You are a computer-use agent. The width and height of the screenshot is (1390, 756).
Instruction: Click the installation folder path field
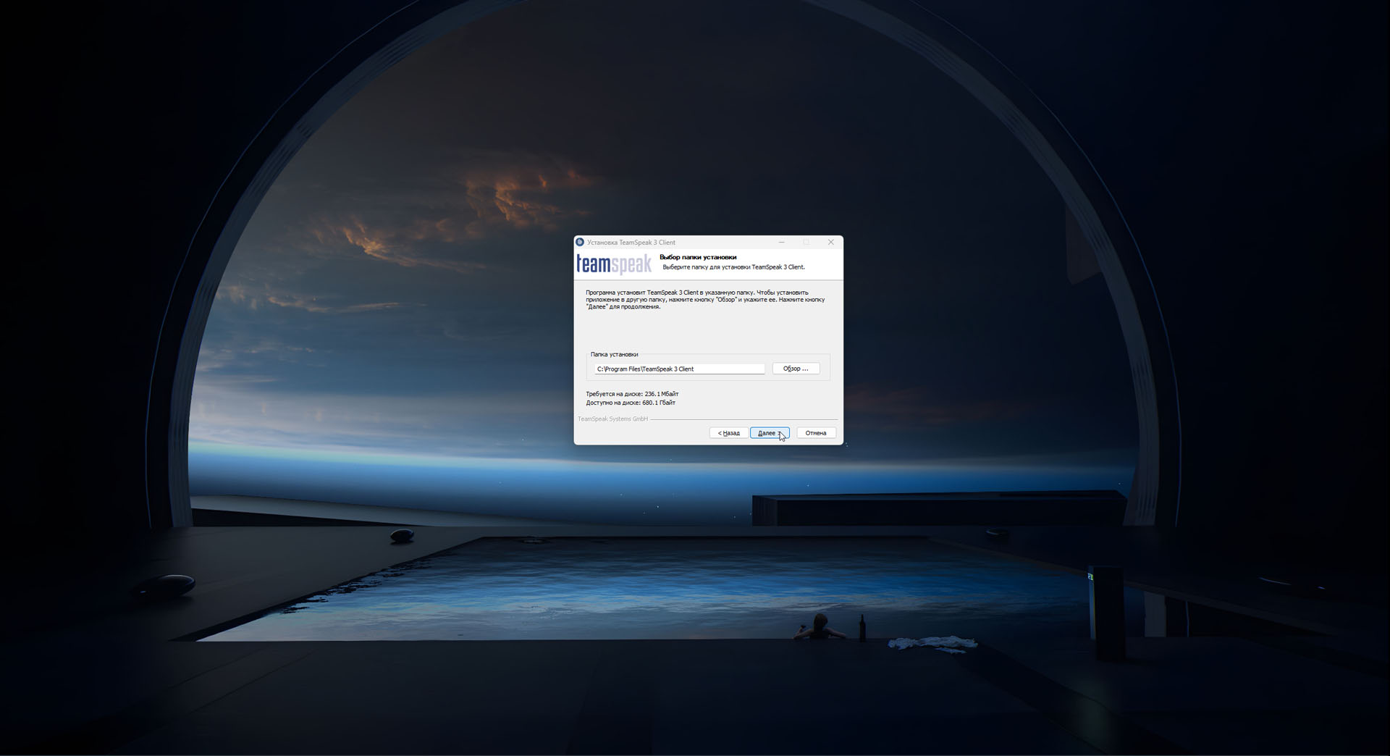[x=680, y=369]
